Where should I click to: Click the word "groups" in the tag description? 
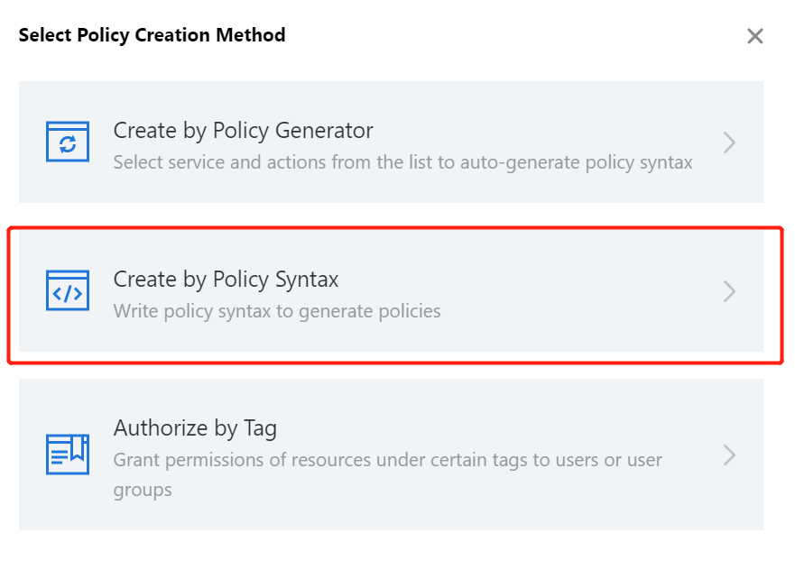(x=142, y=491)
